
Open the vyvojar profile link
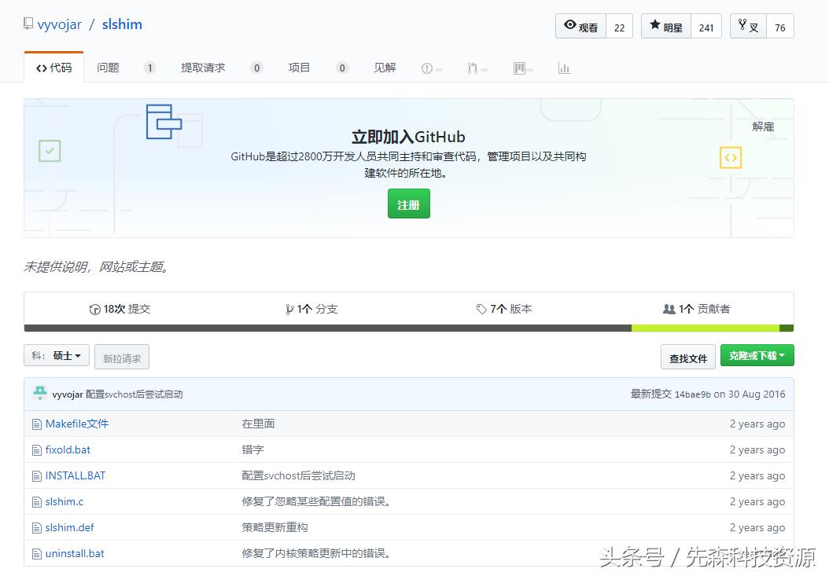point(60,24)
